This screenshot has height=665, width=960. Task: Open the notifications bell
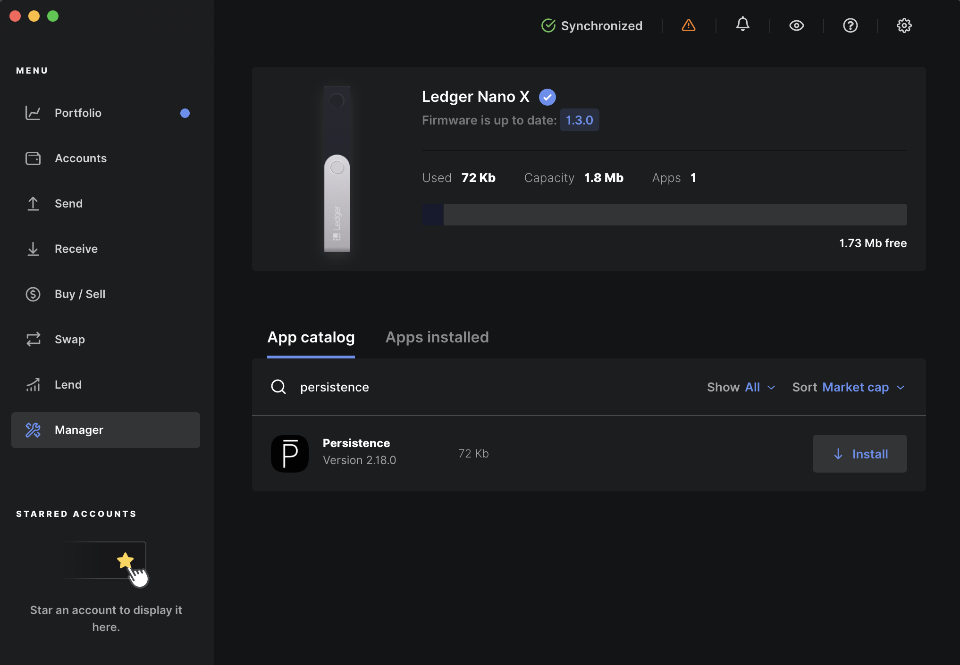(x=743, y=25)
